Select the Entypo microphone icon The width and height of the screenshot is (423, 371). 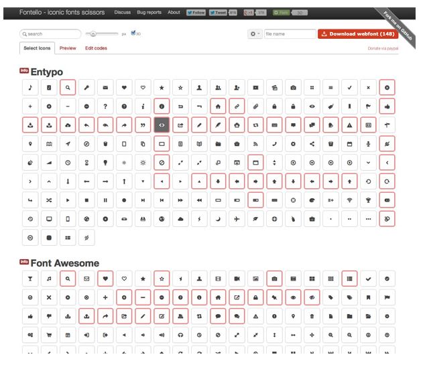[368, 144]
